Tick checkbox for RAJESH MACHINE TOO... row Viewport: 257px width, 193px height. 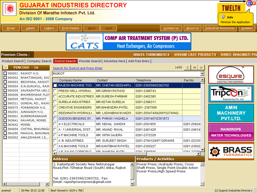pyautogui.click(x=55, y=85)
